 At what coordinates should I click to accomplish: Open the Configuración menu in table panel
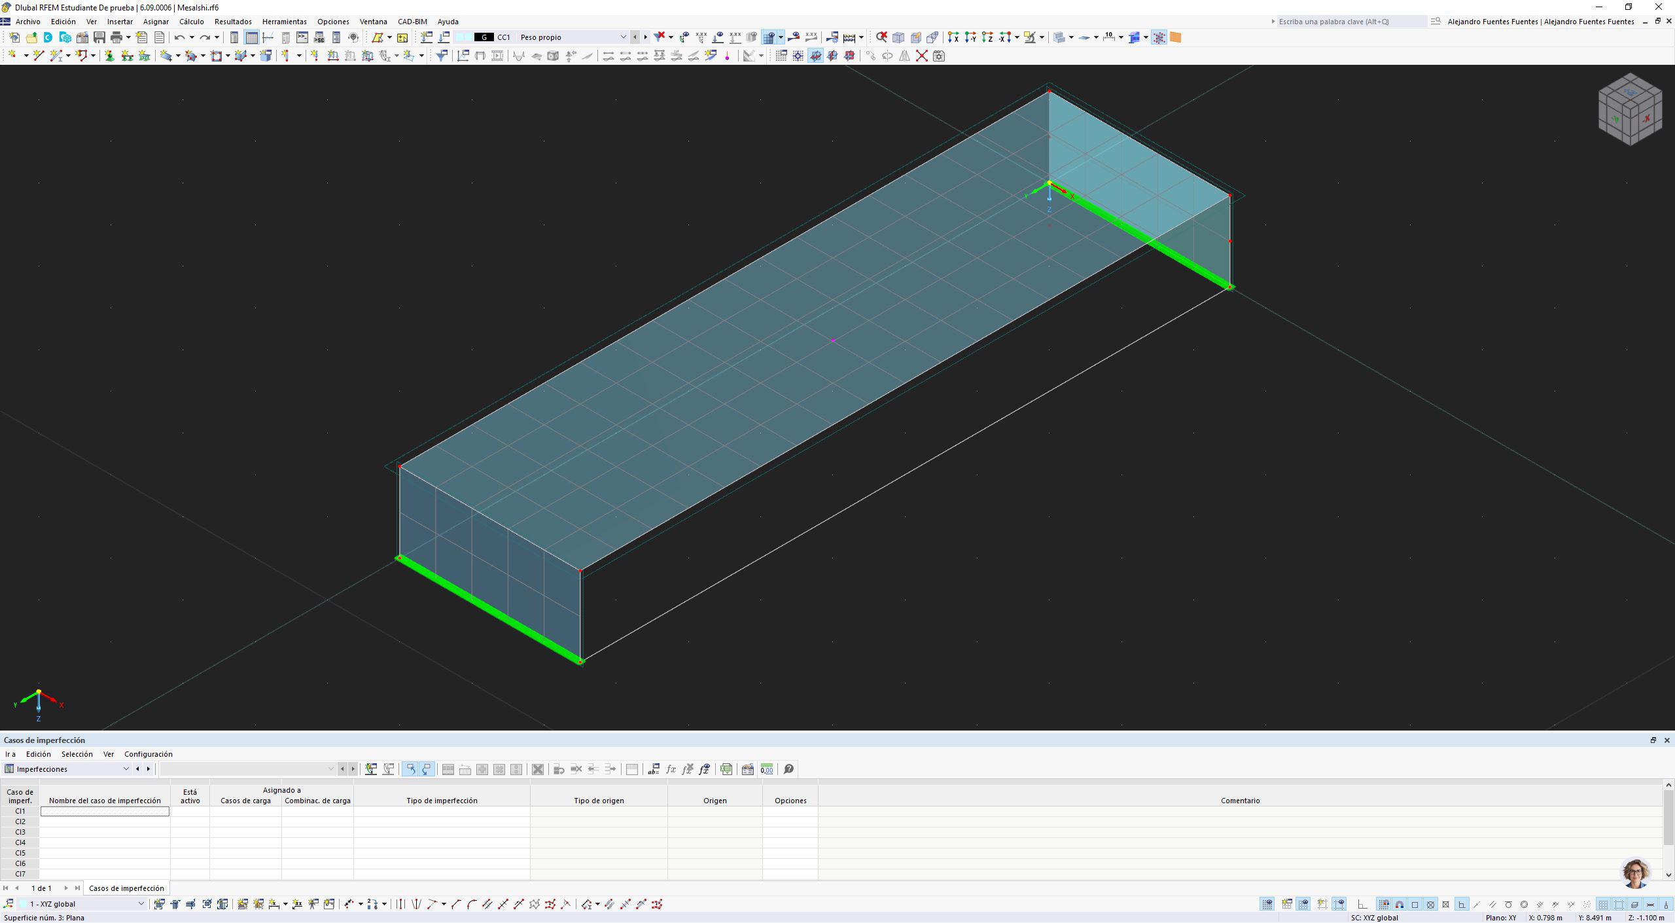(x=149, y=754)
